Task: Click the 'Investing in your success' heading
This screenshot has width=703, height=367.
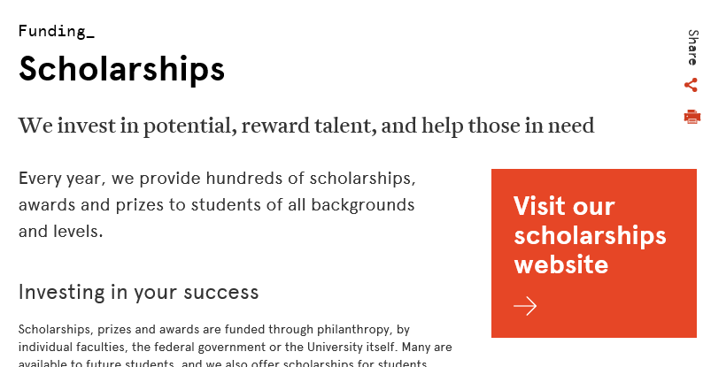Action: click(x=138, y=292)
